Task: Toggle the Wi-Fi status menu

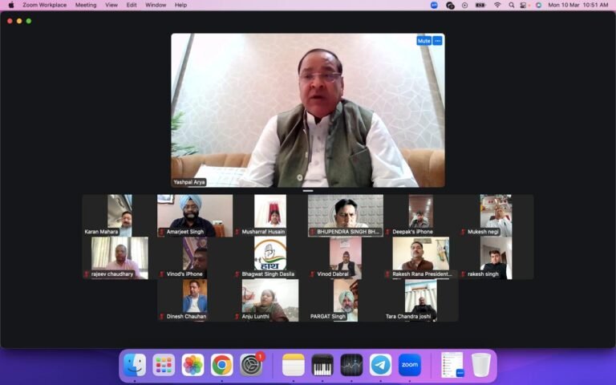Action: tap(497, 5)
